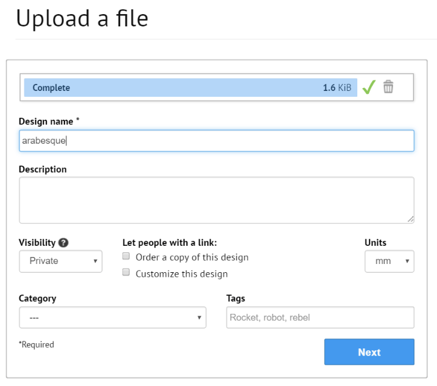
Task: Click into the Description text area
Action: 217,200
